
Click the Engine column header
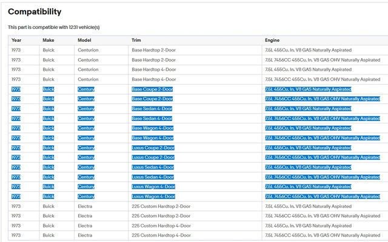(272, 40)
